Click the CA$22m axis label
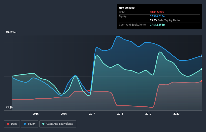This screenshot has width=206, height=132. (x=11, y=32)
